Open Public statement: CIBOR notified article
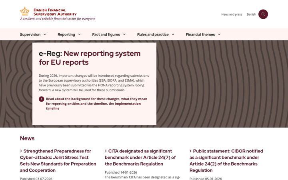The height and width of the screenshot is (180, 288). [226, 160]
